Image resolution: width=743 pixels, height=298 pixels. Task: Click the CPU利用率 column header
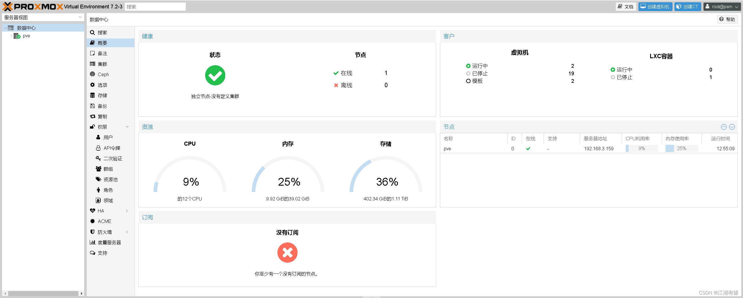coord(641,139)
